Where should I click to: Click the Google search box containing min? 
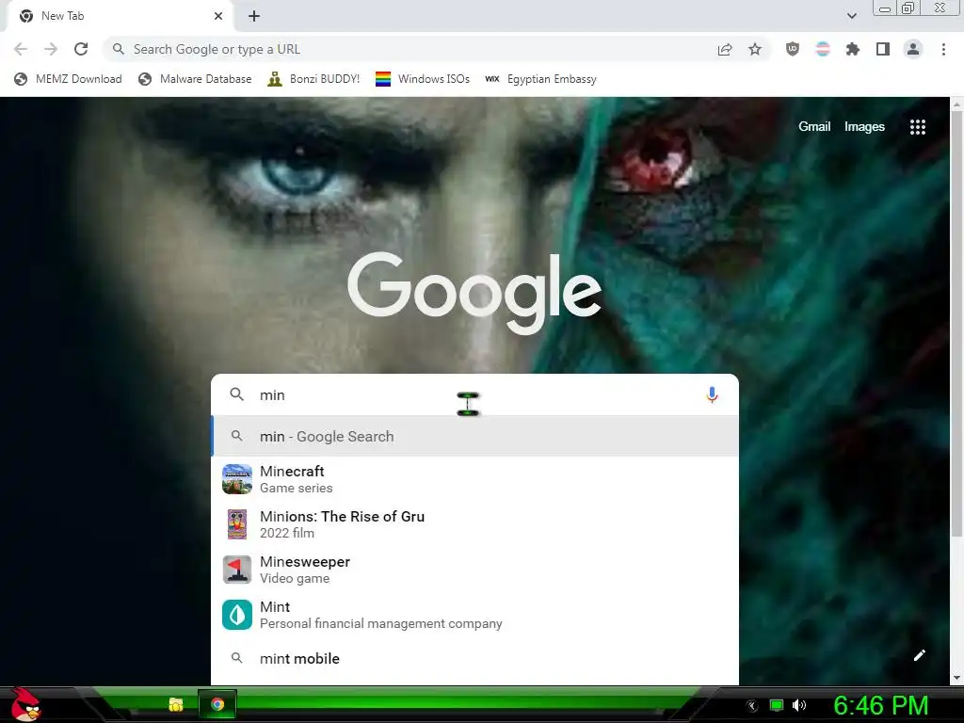474,394
